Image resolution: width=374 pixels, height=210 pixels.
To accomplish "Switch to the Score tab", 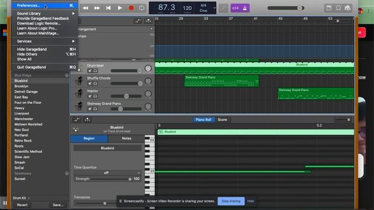I will tap(222, 120).
